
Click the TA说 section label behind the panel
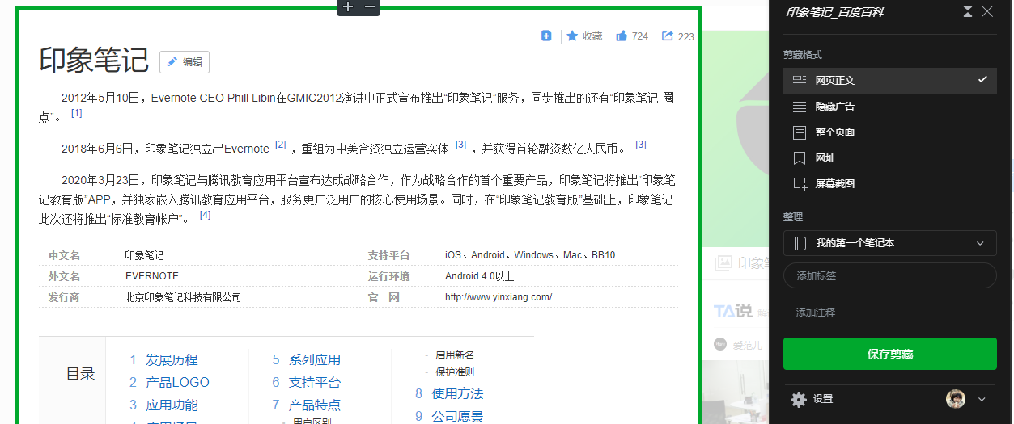(x=732, y=311)
